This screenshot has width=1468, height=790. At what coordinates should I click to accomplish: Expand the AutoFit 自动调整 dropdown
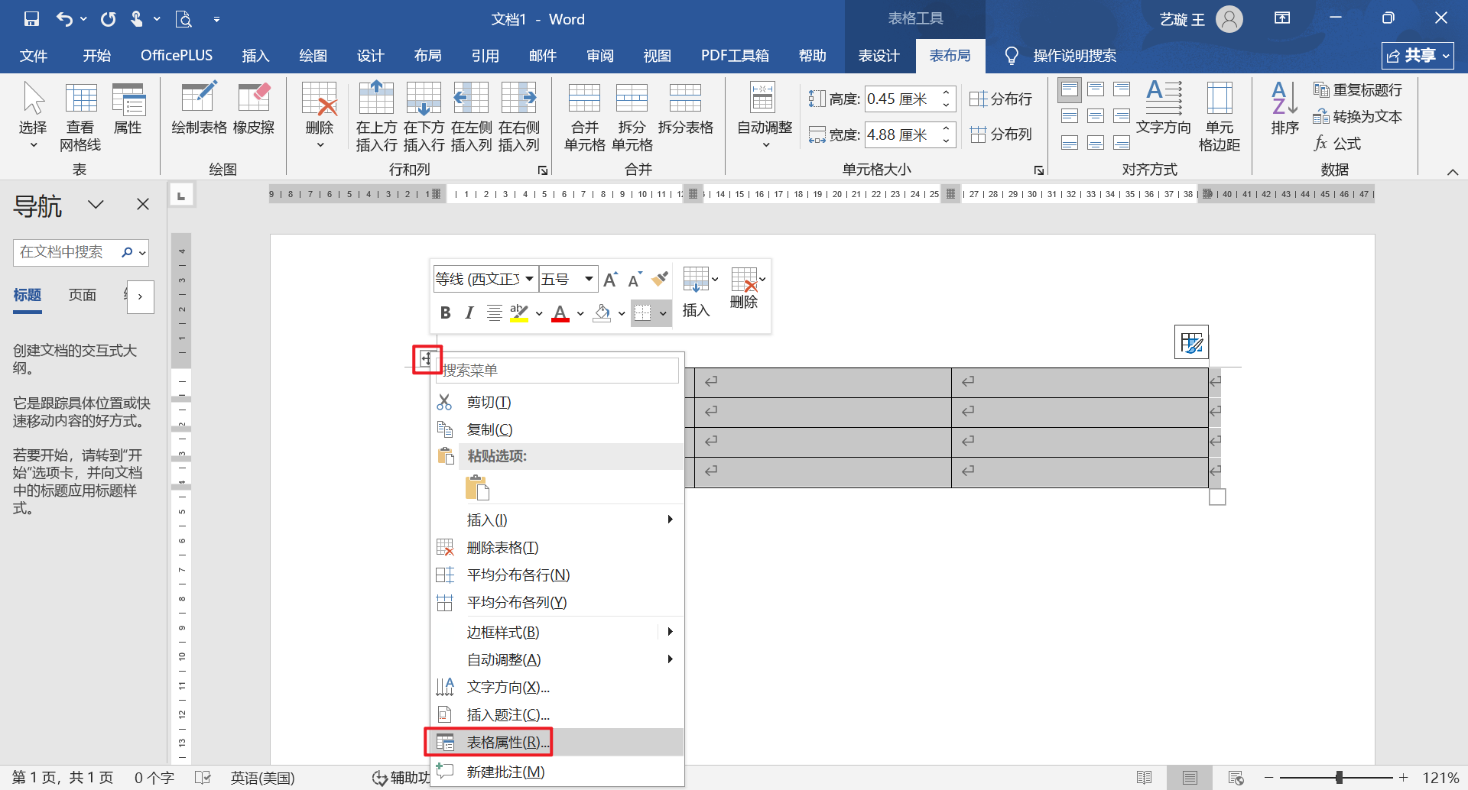765,145
